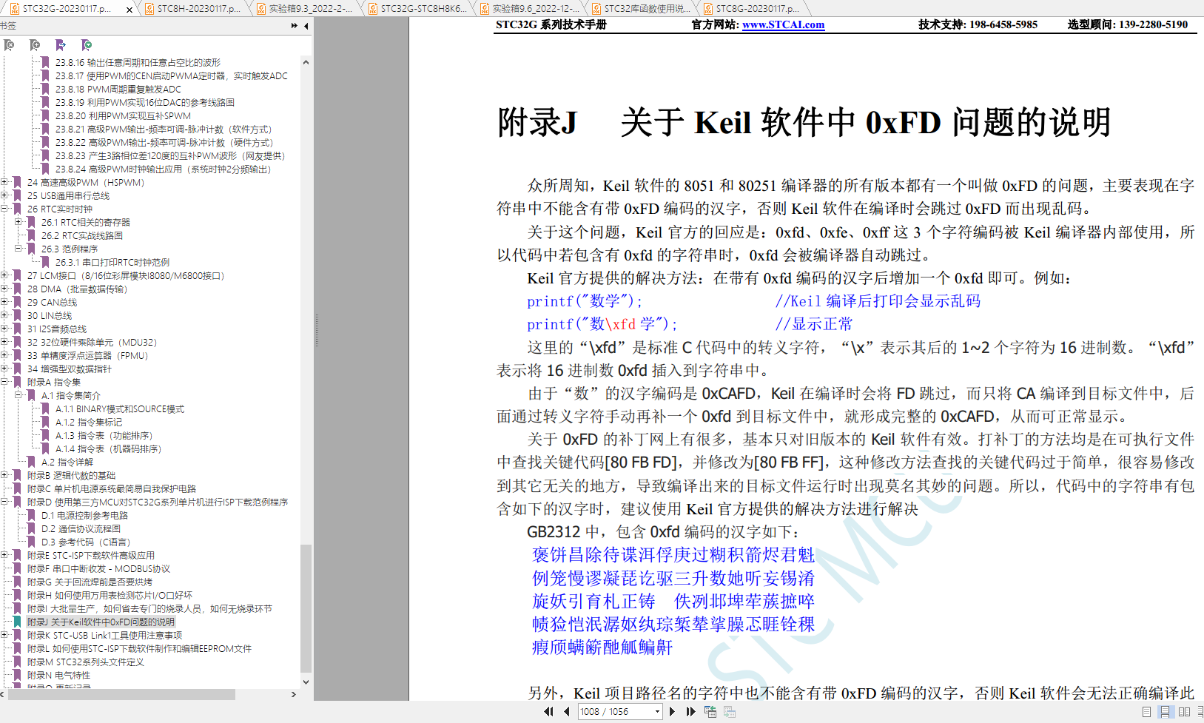Screen dimensions: 1204x723
Task: Open bookmark 23.8.16 输出任意周期和任意占空比的波形
Action: point(138,63)
